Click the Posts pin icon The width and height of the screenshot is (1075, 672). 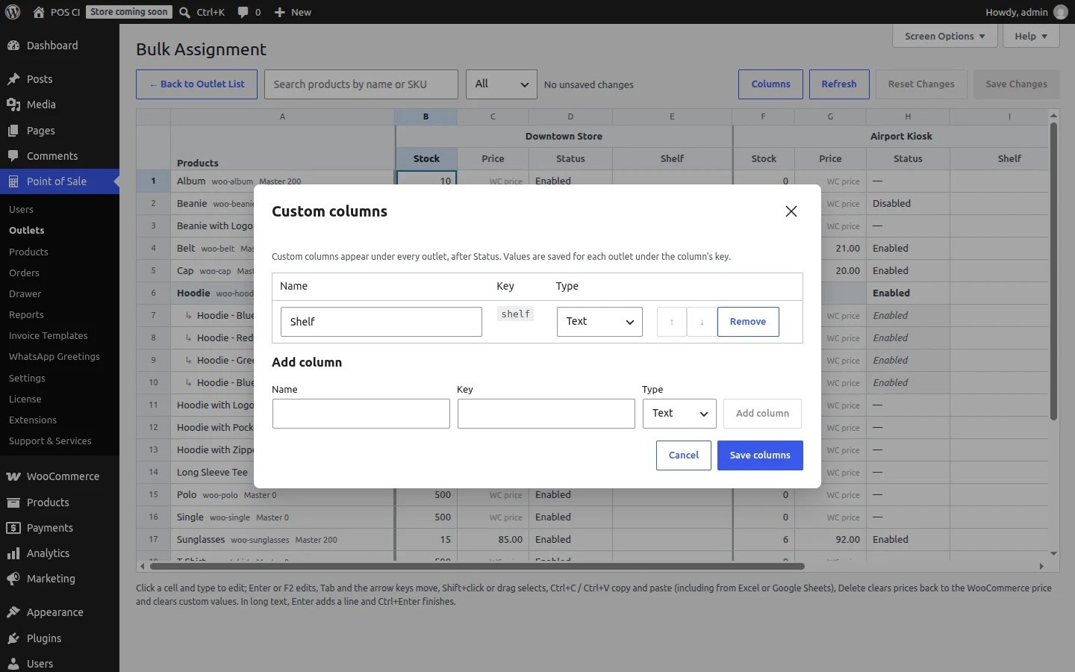[x=13, y=79]
